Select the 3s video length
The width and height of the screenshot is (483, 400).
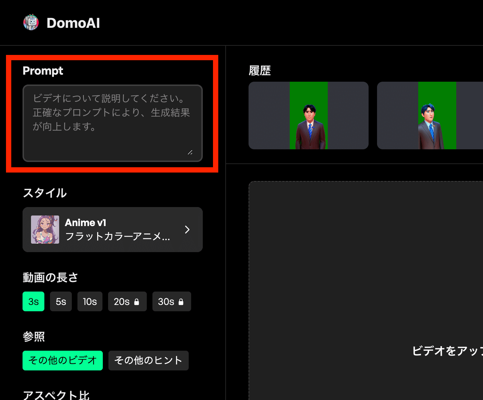tap(33, 301)
